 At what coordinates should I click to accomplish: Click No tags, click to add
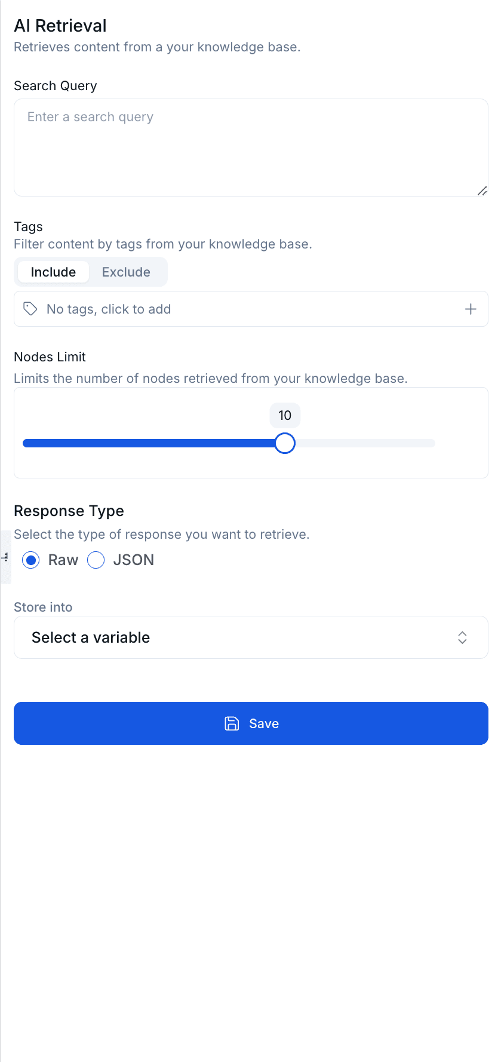pyautogui.click(x=109, y=309)
